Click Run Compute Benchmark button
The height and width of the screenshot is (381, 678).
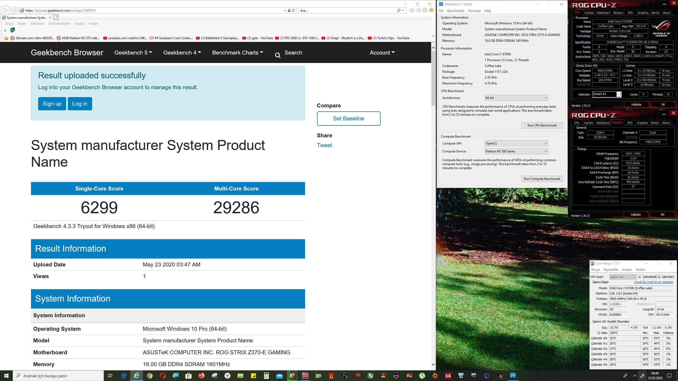[x=542, y=179]
